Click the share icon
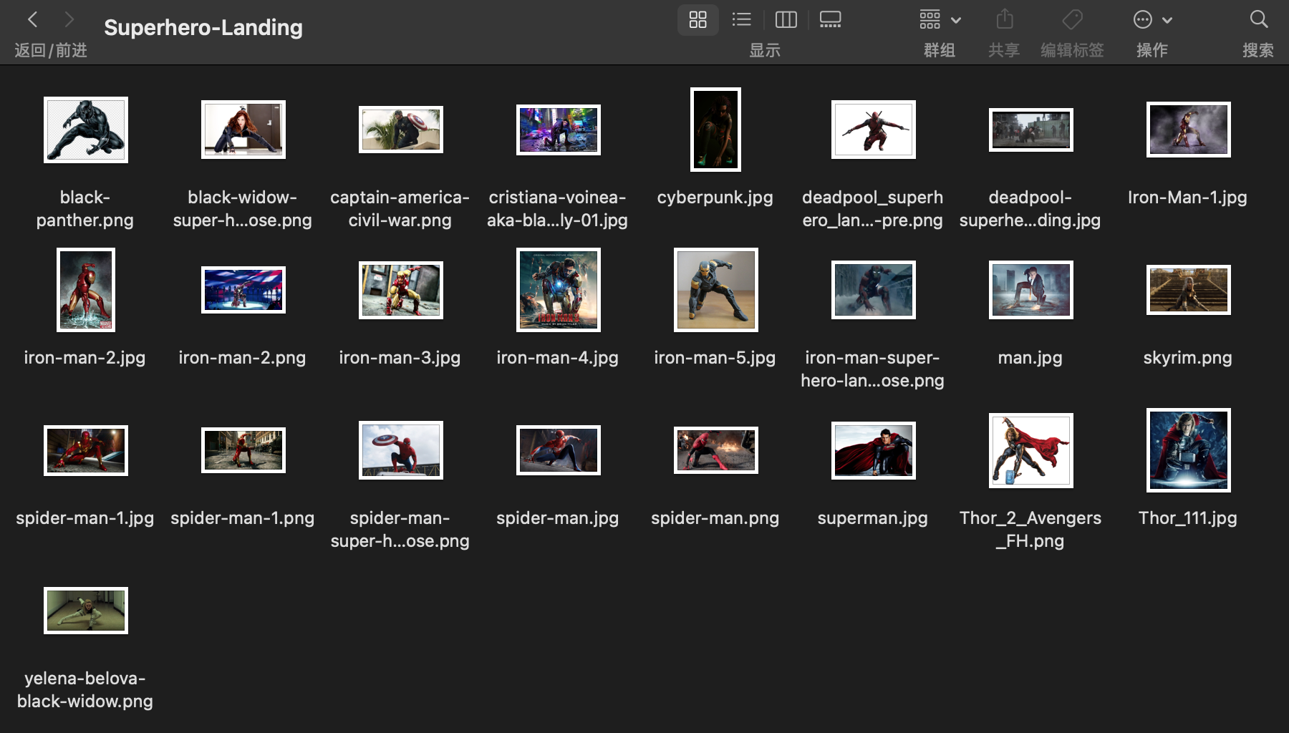The width and height of the screenshot is (1289, 733). coord(1004,19)
